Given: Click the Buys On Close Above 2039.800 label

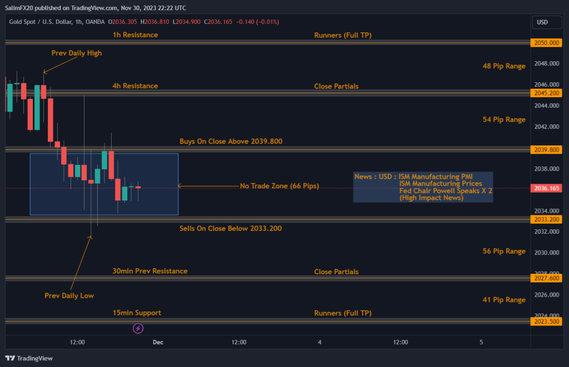Looking at the screenshot, I should (231, 141).
